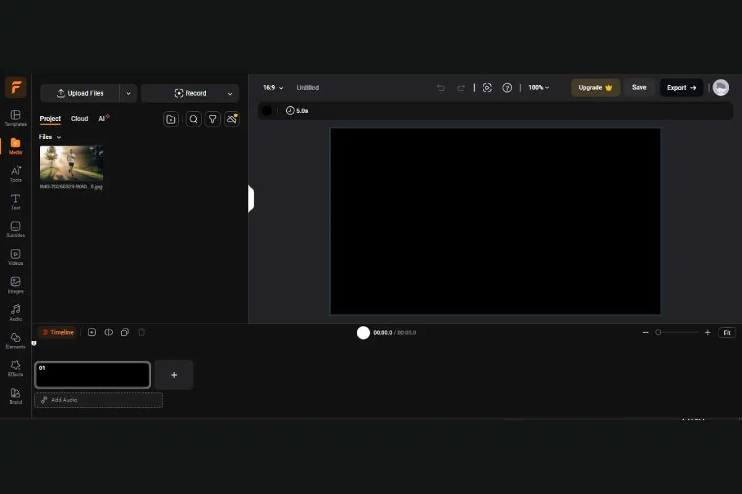
Task: Delete the selected clip using the trash icon
Action: 141,332
